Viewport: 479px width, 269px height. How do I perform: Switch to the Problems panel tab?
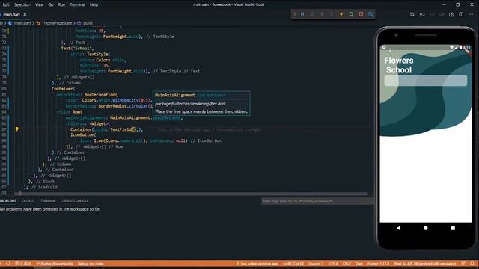click(8, 201)
